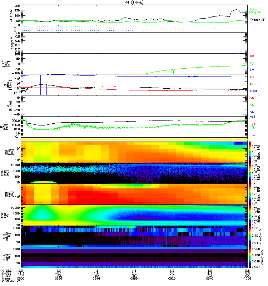Click the ESA electron spectrogram color bar
This screenshot has height=286, width=268.
[x=250, y=215]
